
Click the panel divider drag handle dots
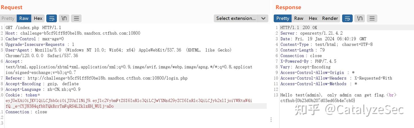tap(271, 119)
